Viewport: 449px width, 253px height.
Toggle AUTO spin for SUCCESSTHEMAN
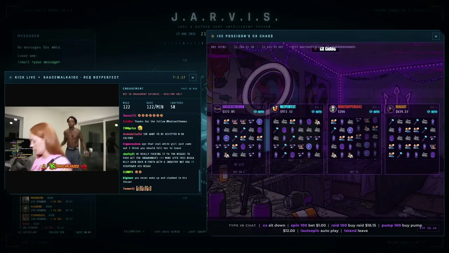(x=259, y=112)
